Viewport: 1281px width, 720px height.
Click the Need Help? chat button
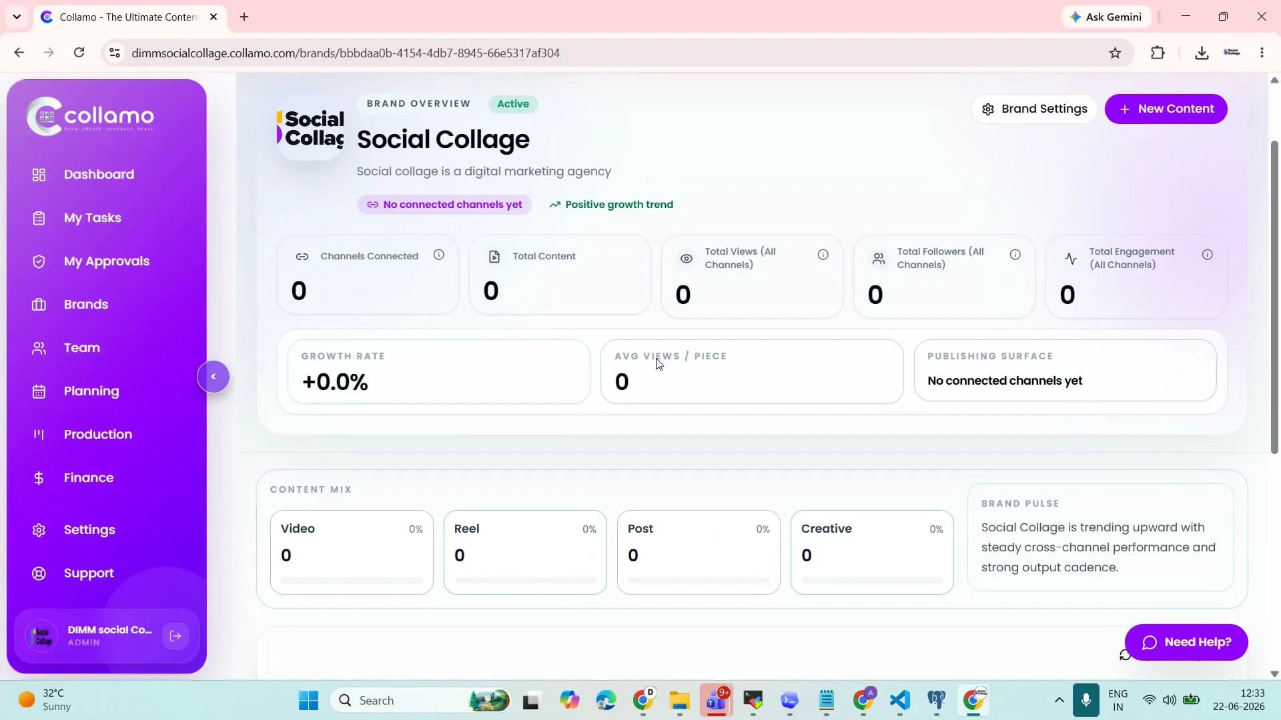1186,642
